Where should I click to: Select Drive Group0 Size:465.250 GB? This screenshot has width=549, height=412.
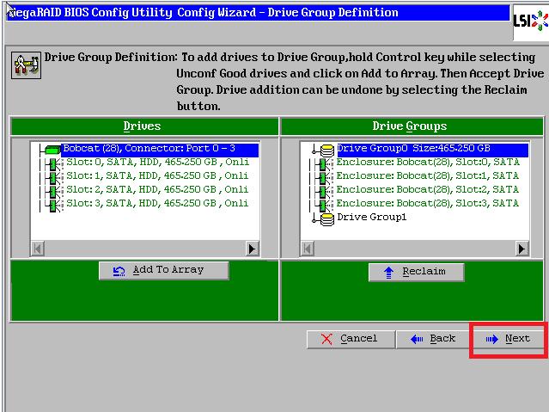[x=432, y=149]
